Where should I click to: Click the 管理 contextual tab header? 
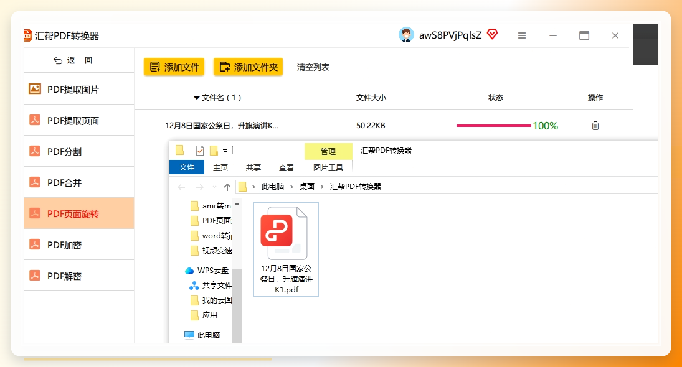point(328,151)
